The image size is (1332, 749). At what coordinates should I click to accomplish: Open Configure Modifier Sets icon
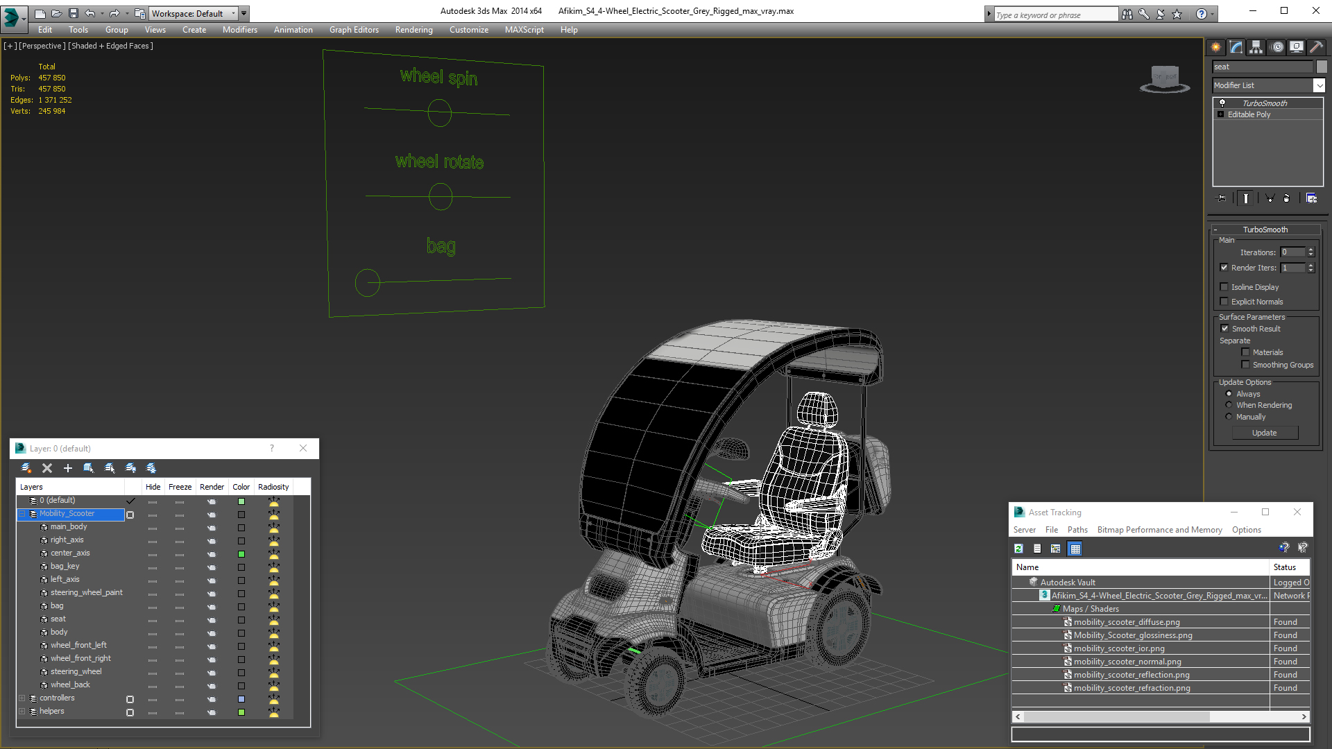pos(1311,198)
